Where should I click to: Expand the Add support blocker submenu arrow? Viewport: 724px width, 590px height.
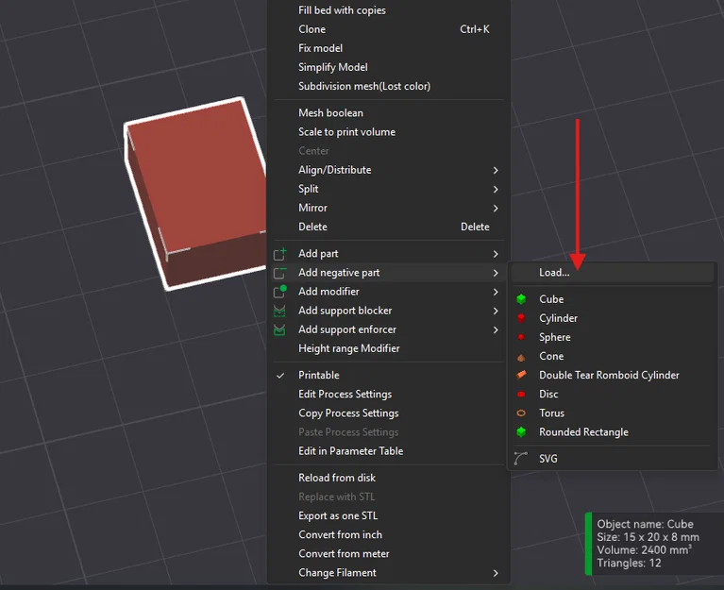click(x=496, y=311)
